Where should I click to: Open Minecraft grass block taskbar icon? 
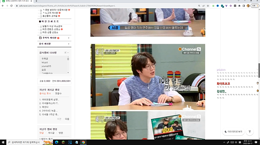coord(63,142)
